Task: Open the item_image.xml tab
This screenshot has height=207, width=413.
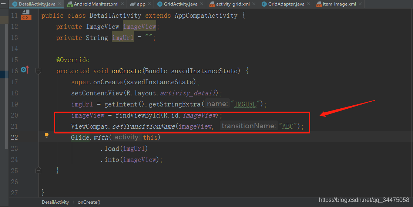Action: 339,4
